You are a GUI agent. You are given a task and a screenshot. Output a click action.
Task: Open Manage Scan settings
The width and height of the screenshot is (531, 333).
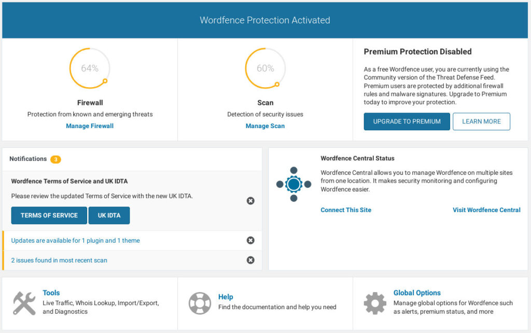coord(265,126)
